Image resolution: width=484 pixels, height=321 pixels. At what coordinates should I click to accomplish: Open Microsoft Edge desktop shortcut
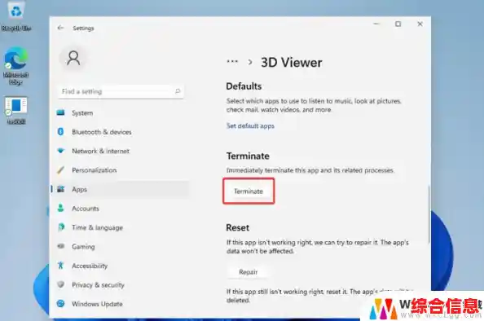click(x=15, y=66)
